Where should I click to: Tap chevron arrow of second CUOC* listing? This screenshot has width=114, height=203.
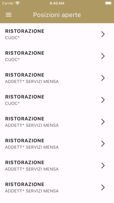tap(103, 56)
